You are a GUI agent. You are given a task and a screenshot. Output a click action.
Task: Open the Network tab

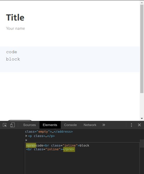[90, 125]
